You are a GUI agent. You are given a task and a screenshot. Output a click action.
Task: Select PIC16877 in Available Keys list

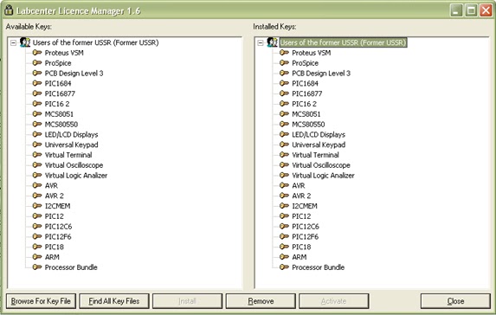tap(60, 93)
